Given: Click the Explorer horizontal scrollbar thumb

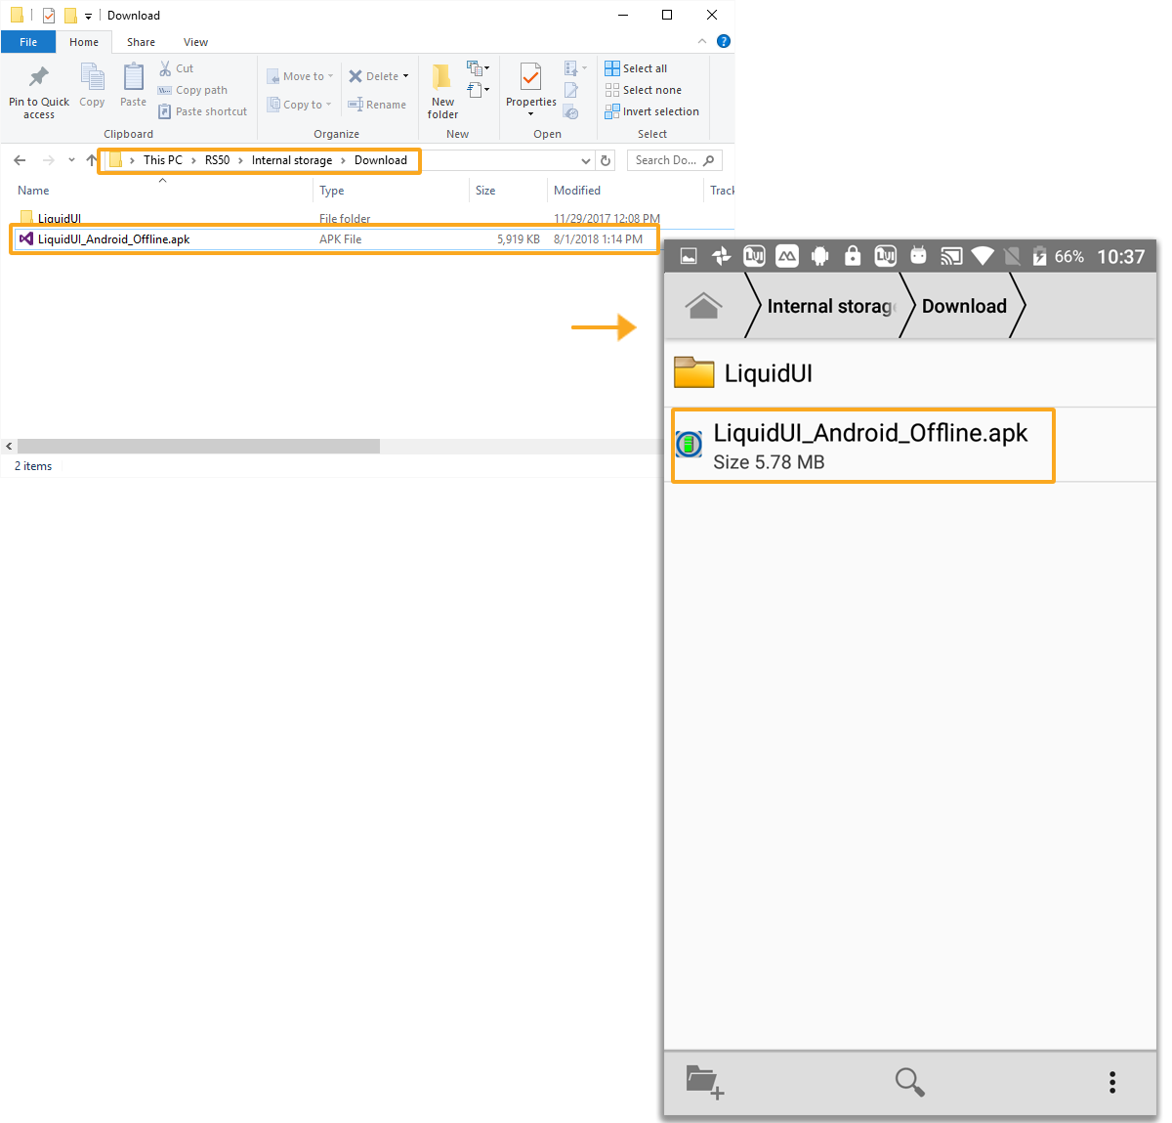Looking at the screenshot, I should point(198,446).
